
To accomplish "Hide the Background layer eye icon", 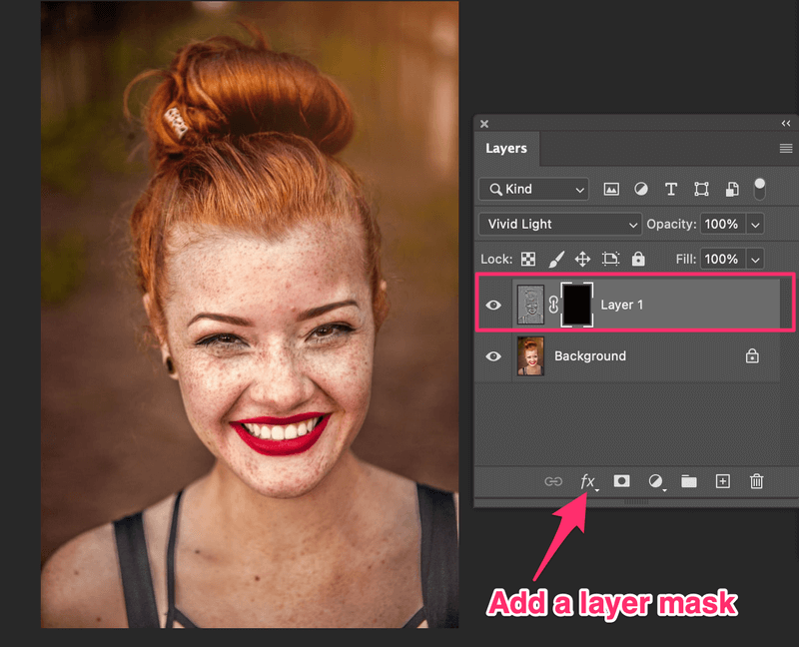I will 493,356.
